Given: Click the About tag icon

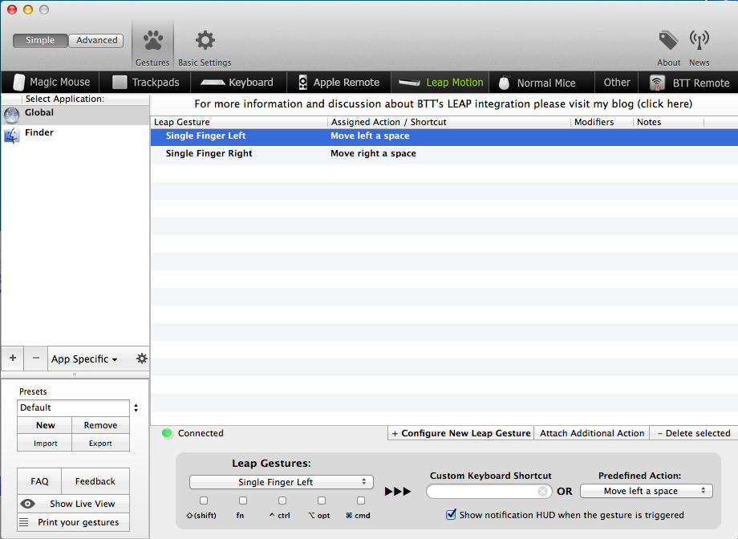Looking at the screenshot, I should [x=668, y=42].
